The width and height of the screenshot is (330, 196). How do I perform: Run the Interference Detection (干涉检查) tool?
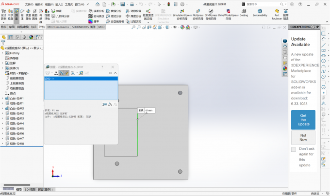coord(10,15)
